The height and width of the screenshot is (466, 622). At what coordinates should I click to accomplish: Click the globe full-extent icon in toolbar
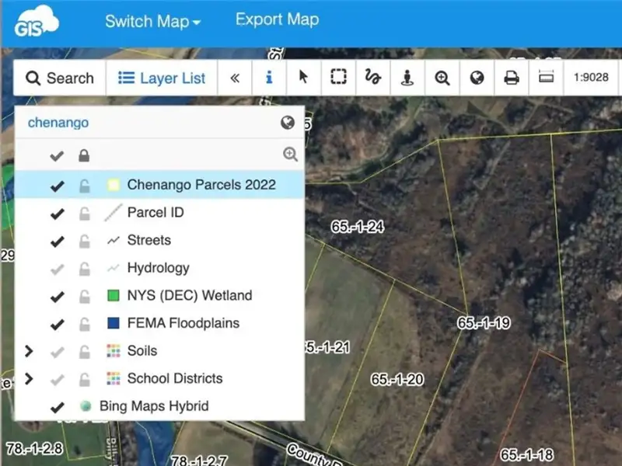pyautogui.click(x=477, y=78)
